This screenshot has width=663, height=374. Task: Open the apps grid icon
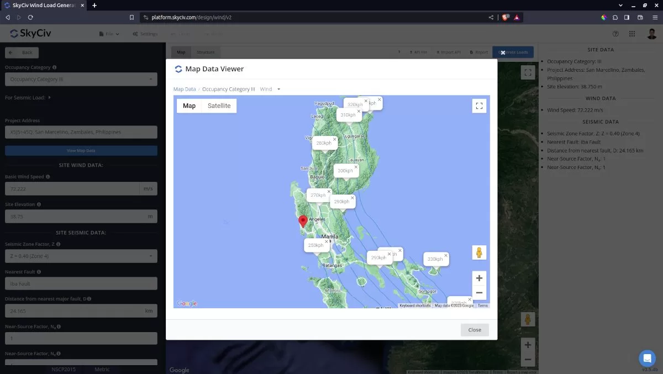[x=632, y=34]
